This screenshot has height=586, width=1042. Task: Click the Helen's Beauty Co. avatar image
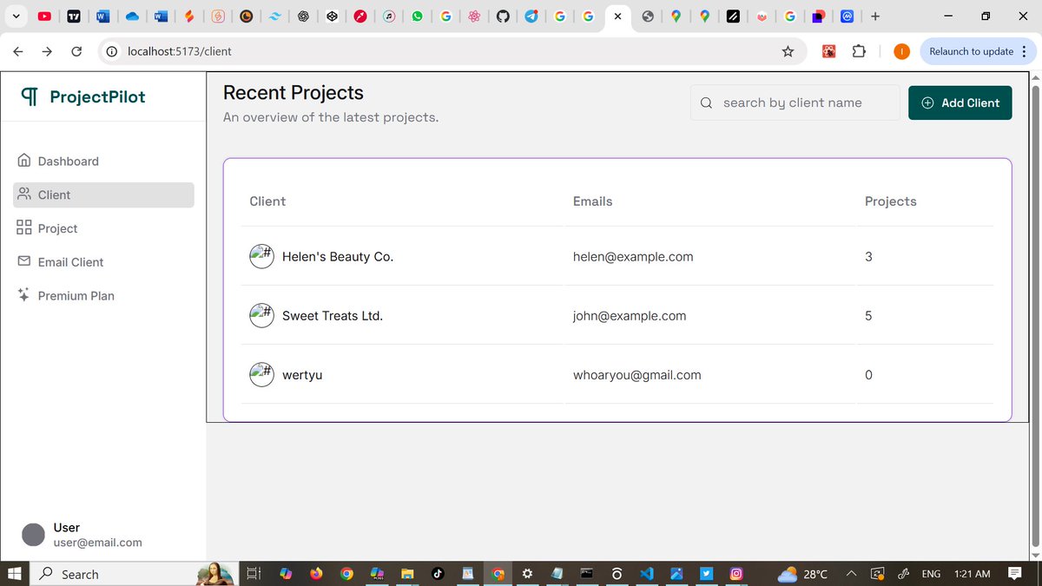(x=261, y=256)
